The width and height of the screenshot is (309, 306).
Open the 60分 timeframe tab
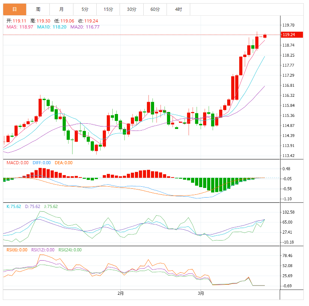155,9
